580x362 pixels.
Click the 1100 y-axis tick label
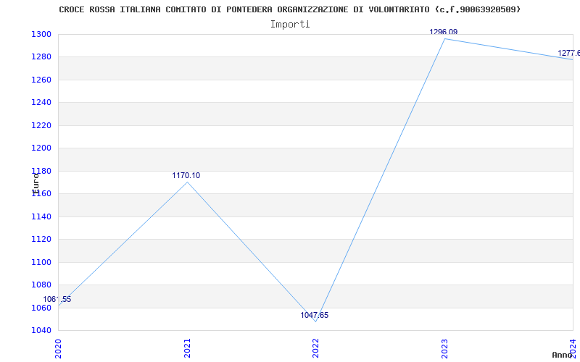41,262
